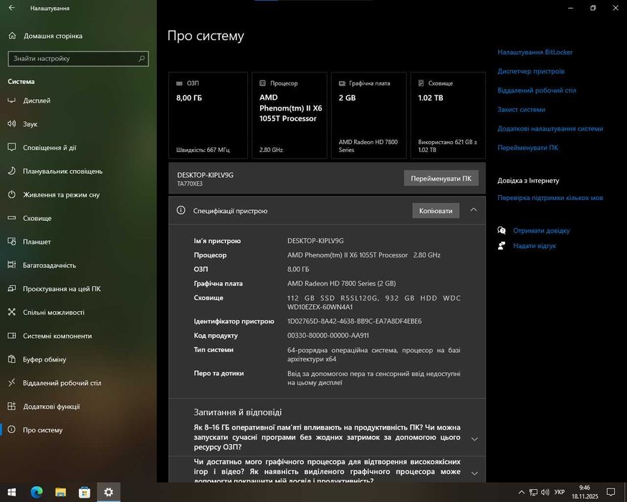Viewport: 627px width, 502px height.
Task: Open the Системні компоненти icon
Action: [11, 336]
